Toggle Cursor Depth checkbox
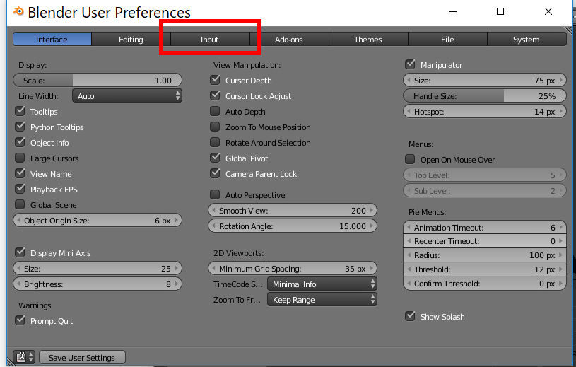Viewport: 576px width, 367px height. [215, 80]
